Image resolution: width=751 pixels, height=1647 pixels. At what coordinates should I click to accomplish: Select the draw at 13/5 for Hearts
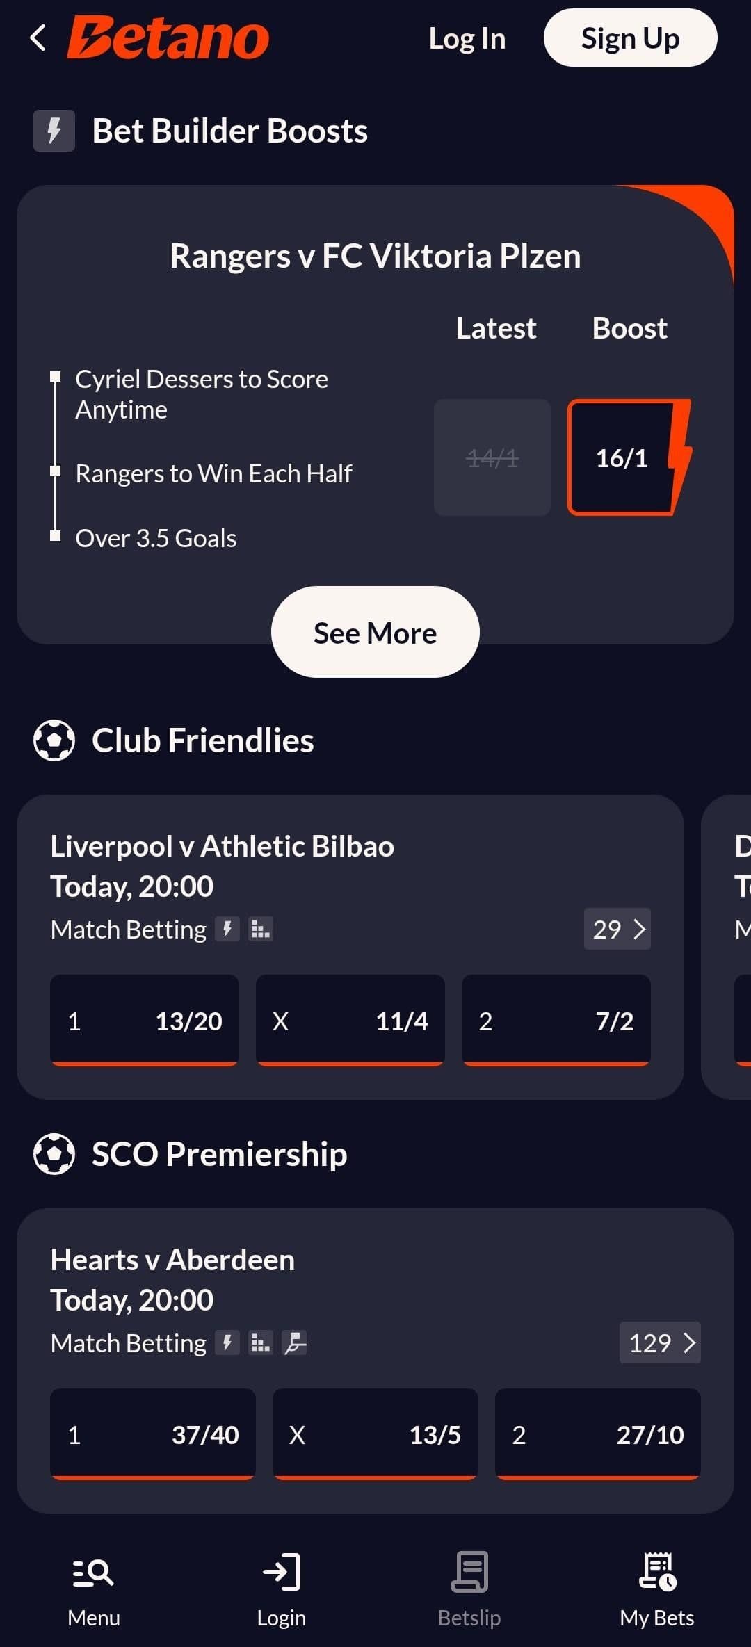[374, 1434]
